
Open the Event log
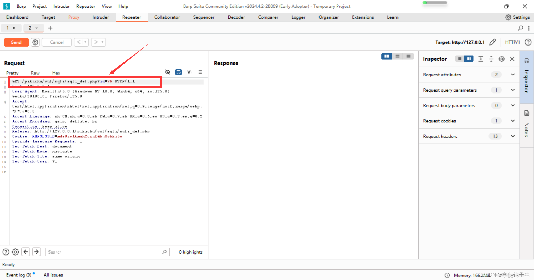[19, 275]
